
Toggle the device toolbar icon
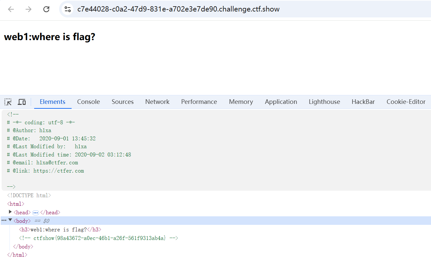tap(22, 102)
